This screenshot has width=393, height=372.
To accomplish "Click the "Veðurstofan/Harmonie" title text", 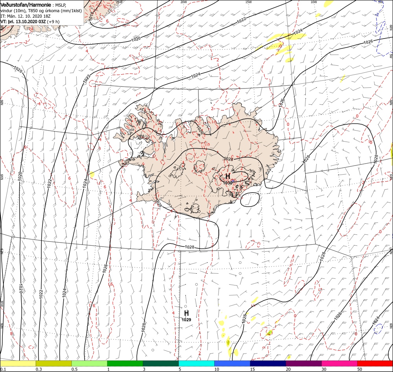I will [x=26, y=5].
